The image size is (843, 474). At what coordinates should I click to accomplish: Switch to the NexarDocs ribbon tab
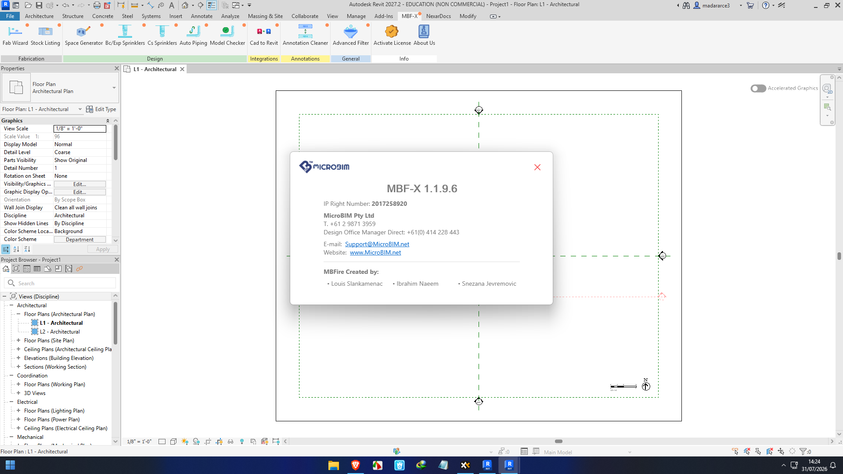click(438, 16)
